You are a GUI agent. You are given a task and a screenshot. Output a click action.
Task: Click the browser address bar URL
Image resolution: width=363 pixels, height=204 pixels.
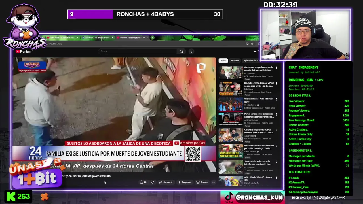pos(54,44)
